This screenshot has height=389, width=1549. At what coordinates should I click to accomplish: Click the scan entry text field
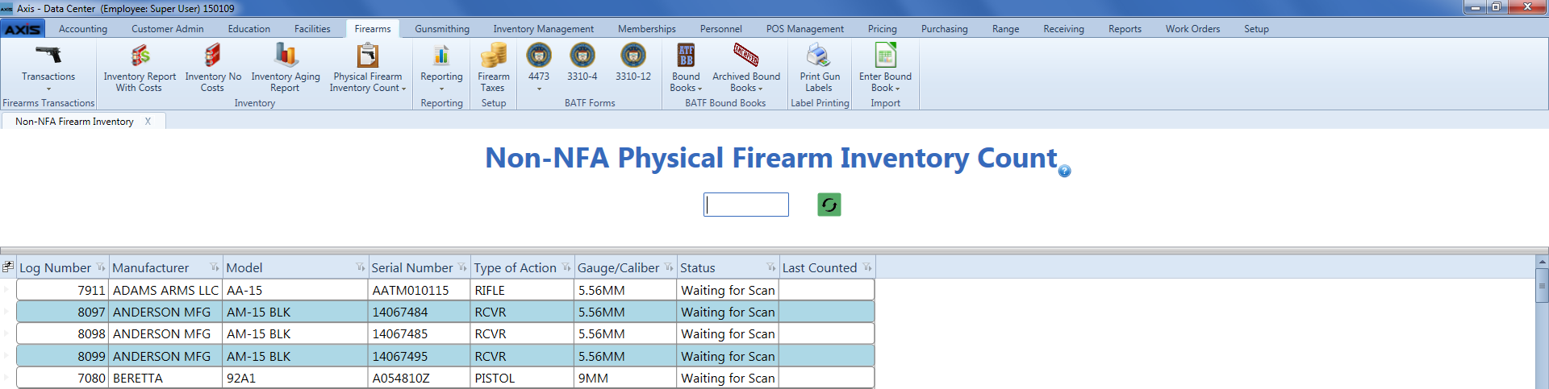click(746, 205)
